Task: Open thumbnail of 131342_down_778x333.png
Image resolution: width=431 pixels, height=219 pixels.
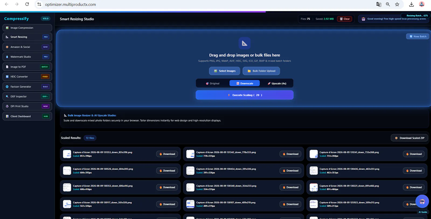Action: pos(190,154)
